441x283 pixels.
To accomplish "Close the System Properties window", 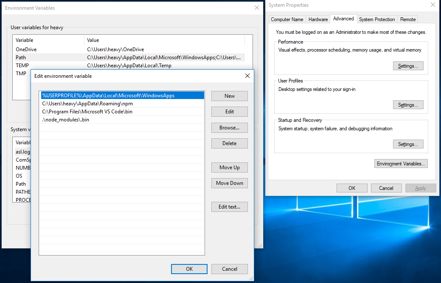I will [x=433, y=5].
